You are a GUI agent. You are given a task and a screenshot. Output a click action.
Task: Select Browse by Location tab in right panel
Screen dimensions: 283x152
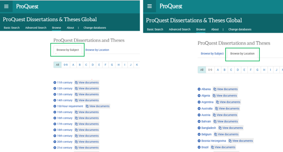(x=242, y=53)
